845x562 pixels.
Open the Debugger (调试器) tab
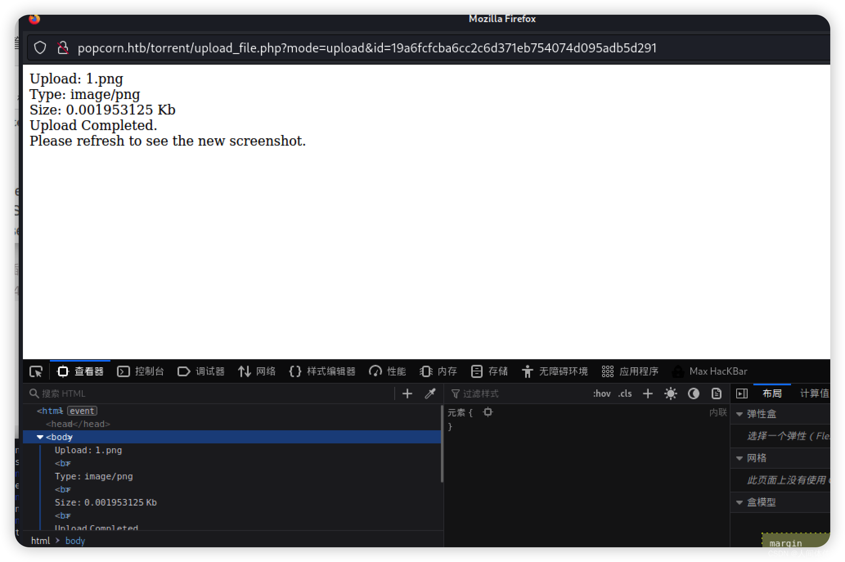[201, 371]
